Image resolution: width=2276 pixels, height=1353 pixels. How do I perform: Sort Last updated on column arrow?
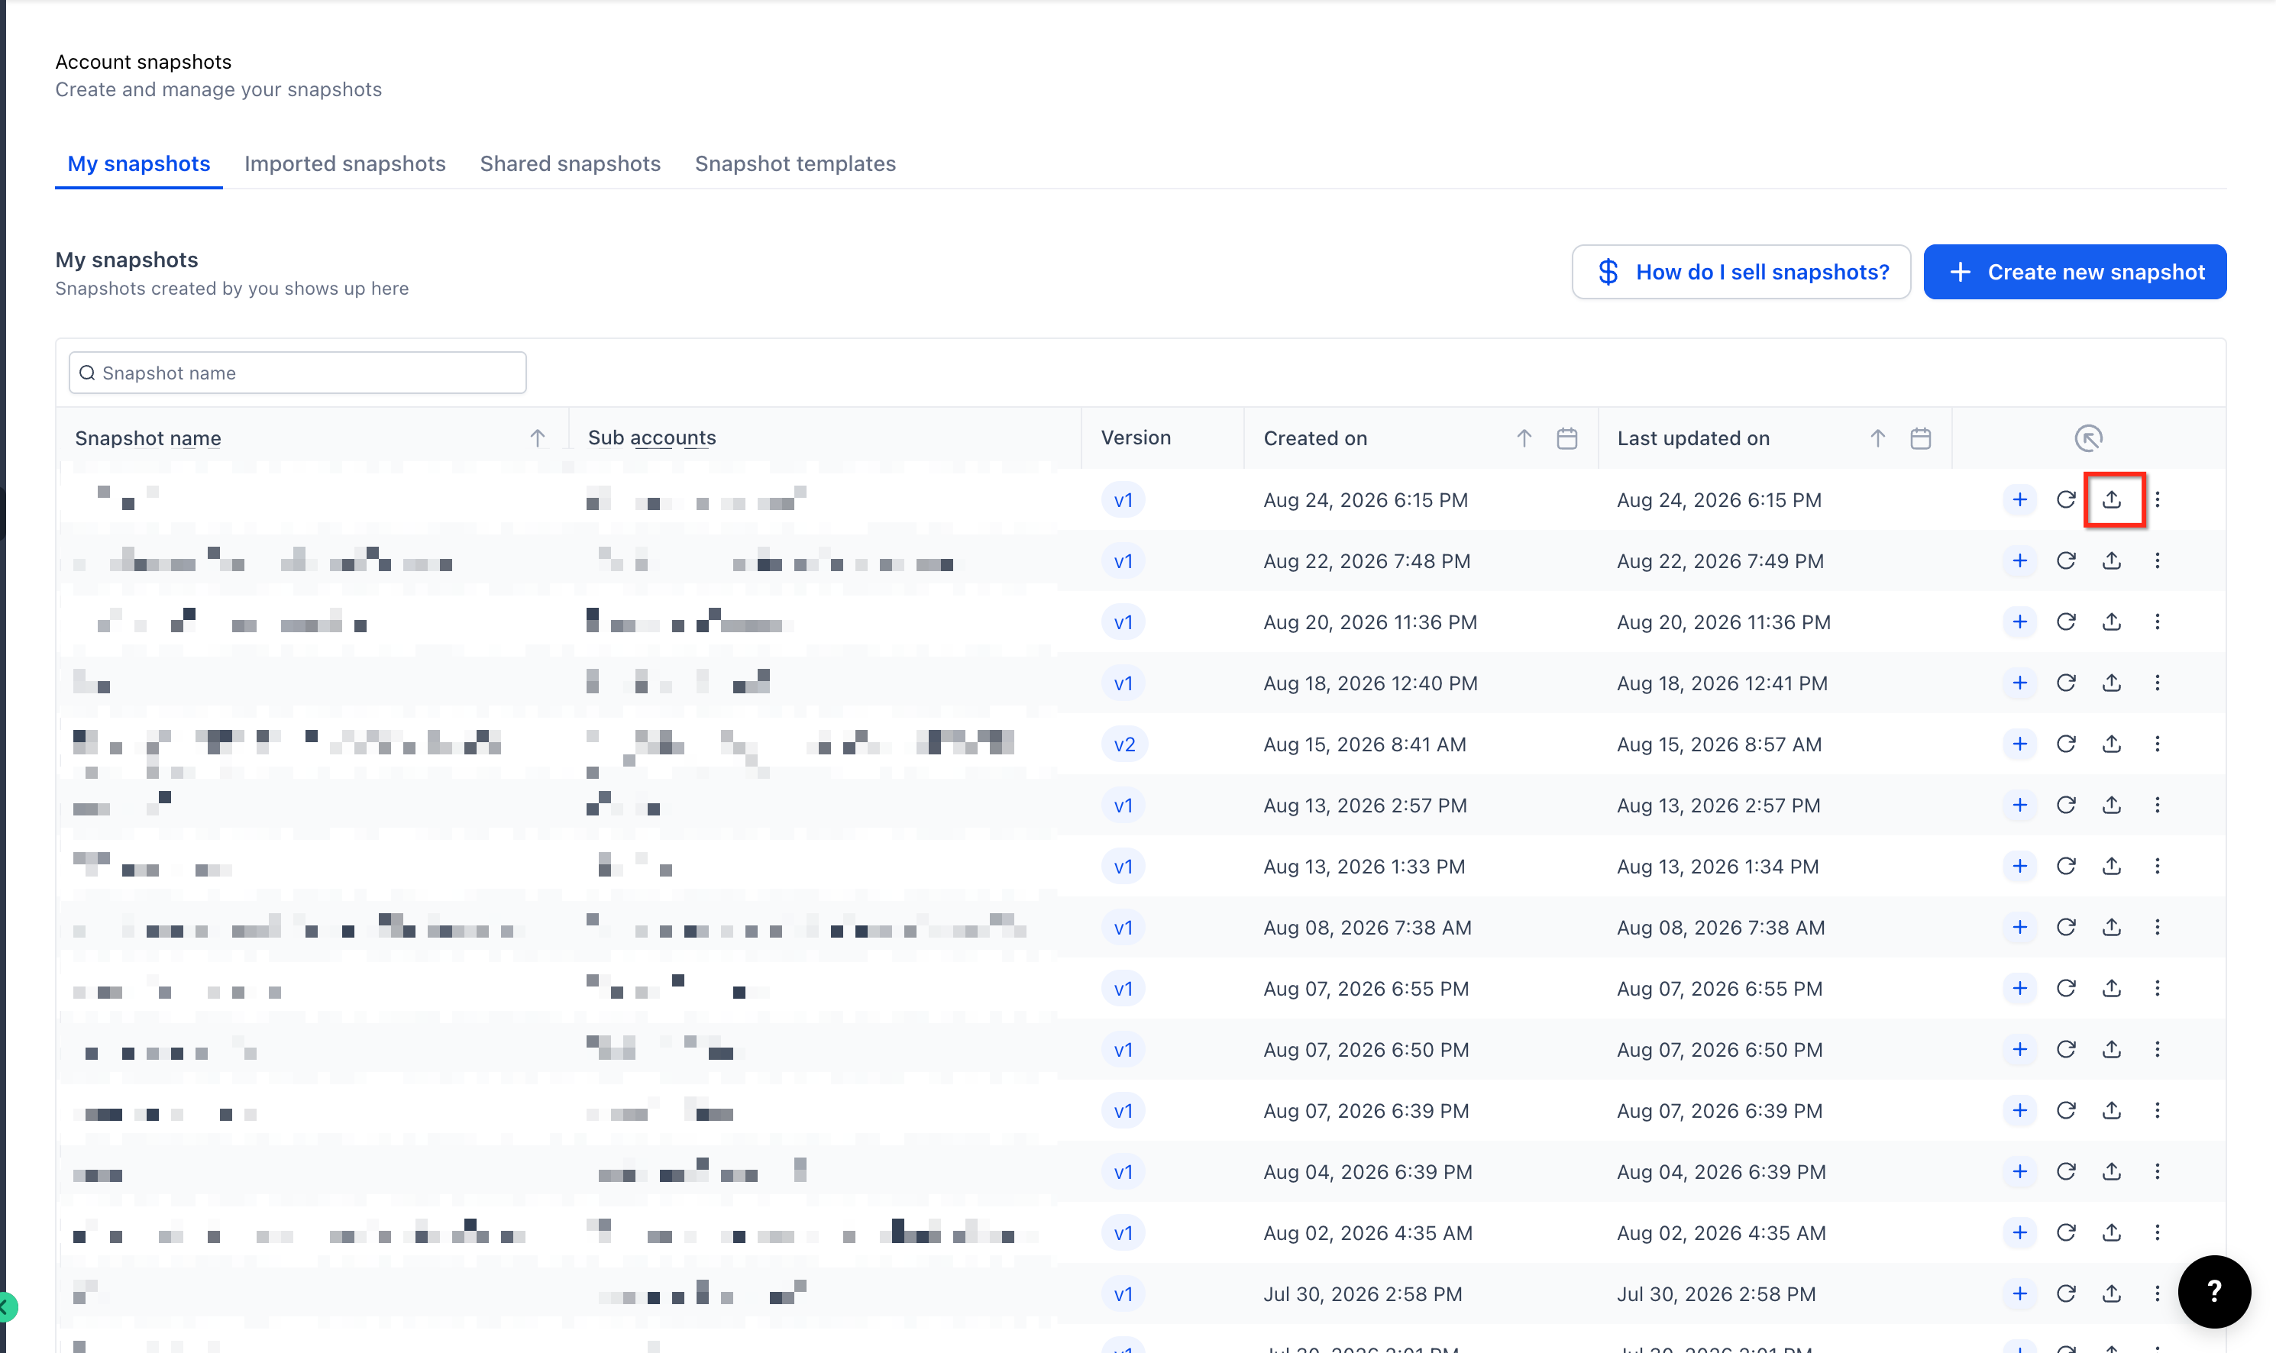click(1877, 438)
